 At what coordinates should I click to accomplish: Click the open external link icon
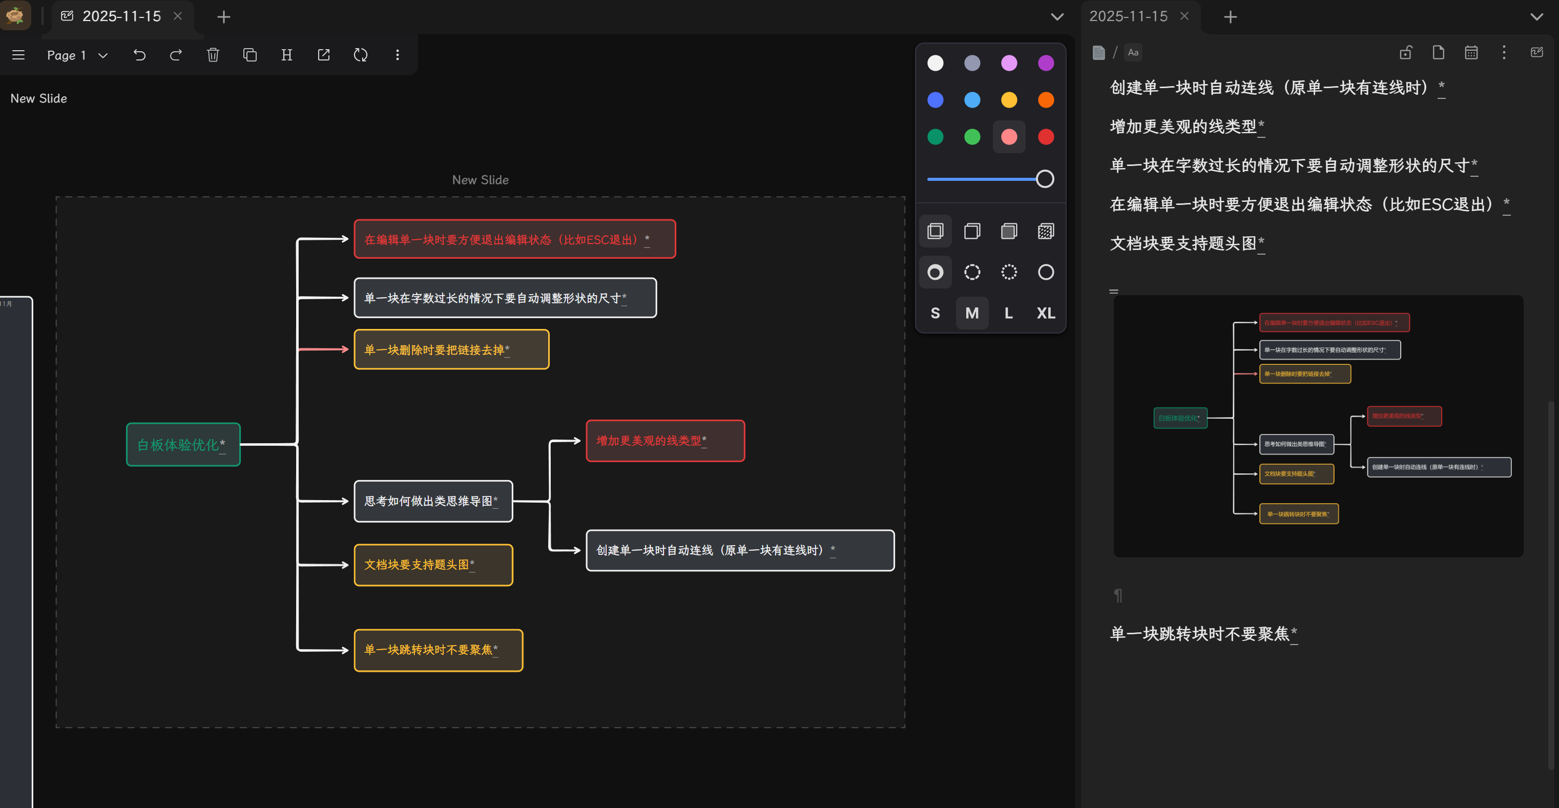[324, 55]
